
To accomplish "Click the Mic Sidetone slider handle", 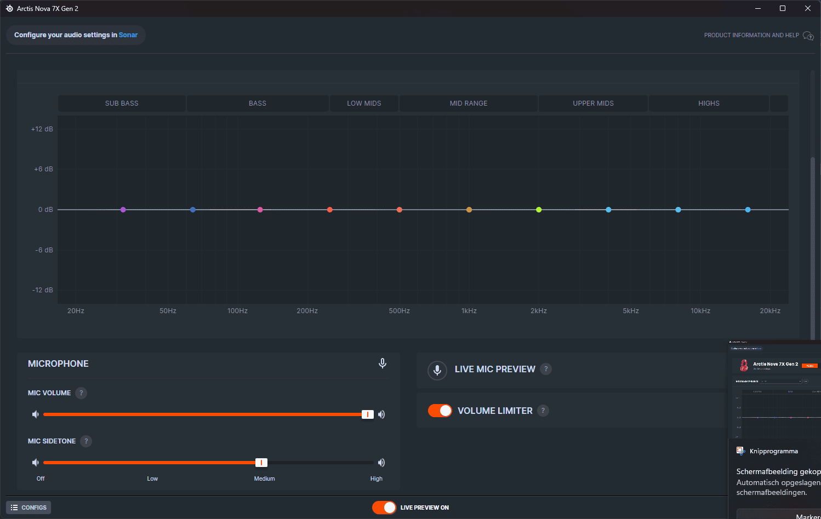I will (x=261, y=463).
